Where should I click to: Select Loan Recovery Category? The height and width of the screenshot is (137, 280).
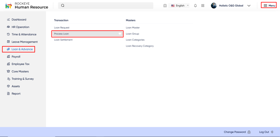pos(139,46)
